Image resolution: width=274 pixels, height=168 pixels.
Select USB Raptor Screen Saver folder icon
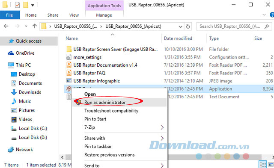[69, 49]
